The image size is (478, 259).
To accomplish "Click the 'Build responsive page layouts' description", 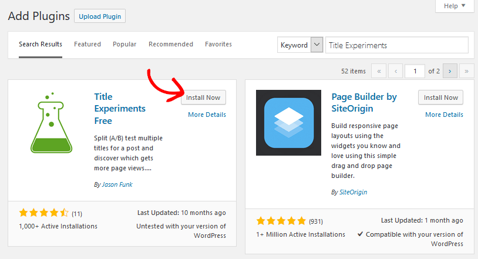I will (x=366, y=151).
